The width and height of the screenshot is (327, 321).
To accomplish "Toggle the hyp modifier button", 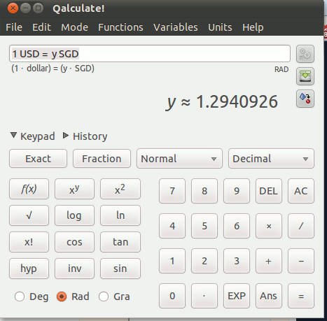I will pyautogui.click(x=29, y=269).
